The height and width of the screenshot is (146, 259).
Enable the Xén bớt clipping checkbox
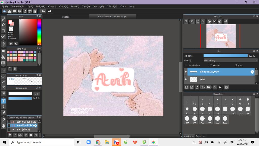coord(211,65)
